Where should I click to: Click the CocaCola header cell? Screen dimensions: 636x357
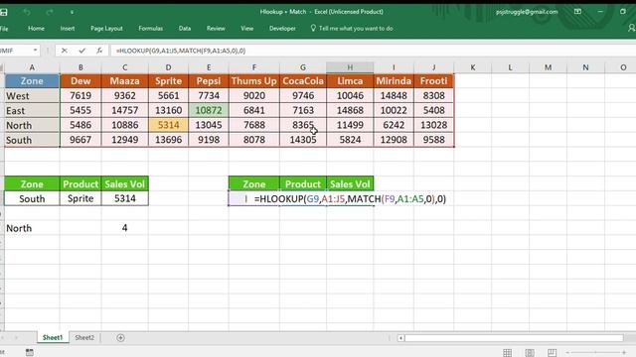(303, 81)
